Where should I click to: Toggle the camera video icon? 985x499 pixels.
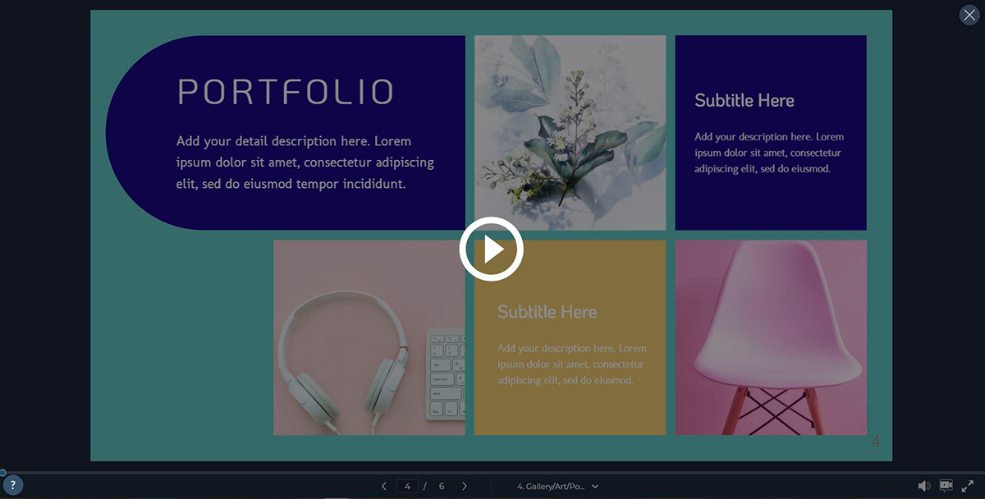coord(946,486)
